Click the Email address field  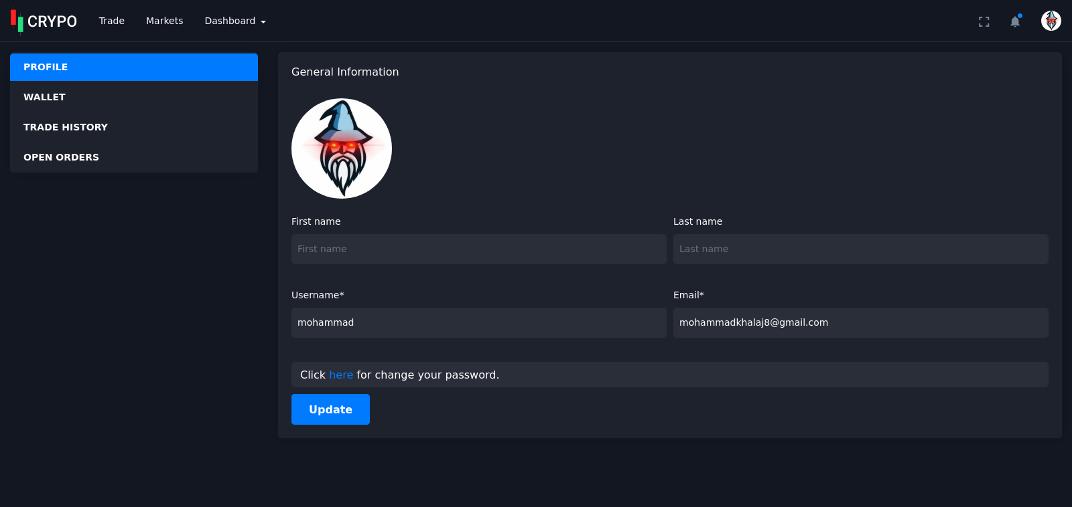[x=860, y=322]
